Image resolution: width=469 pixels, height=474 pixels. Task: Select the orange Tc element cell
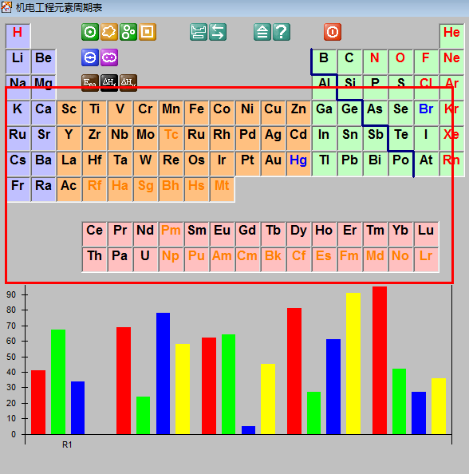(x=171, y=138)
